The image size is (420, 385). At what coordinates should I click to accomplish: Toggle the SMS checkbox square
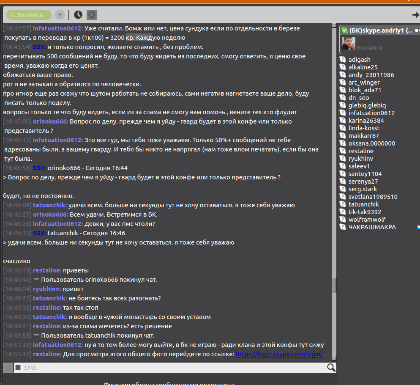18,368
